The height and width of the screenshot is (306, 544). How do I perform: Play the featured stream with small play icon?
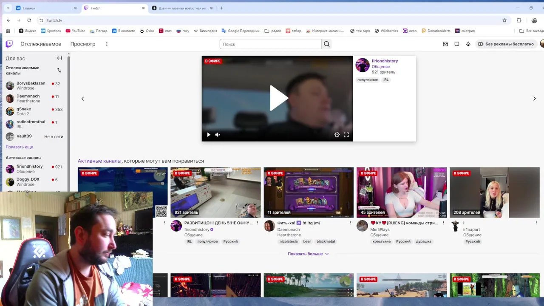point(209,135)
